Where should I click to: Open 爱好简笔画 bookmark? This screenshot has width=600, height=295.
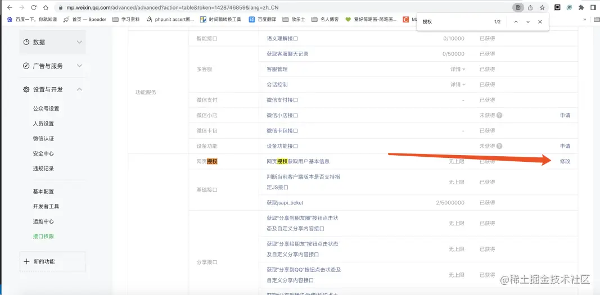[371, 19]
